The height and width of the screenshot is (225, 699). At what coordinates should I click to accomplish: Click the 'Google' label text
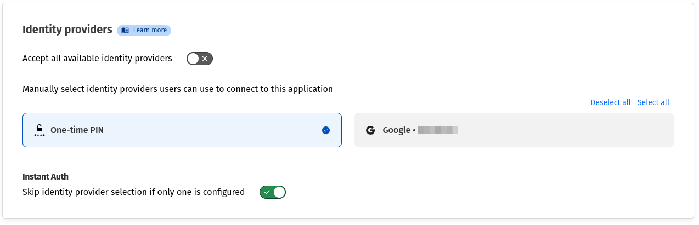pyautogui.click(x=396, y=130)
